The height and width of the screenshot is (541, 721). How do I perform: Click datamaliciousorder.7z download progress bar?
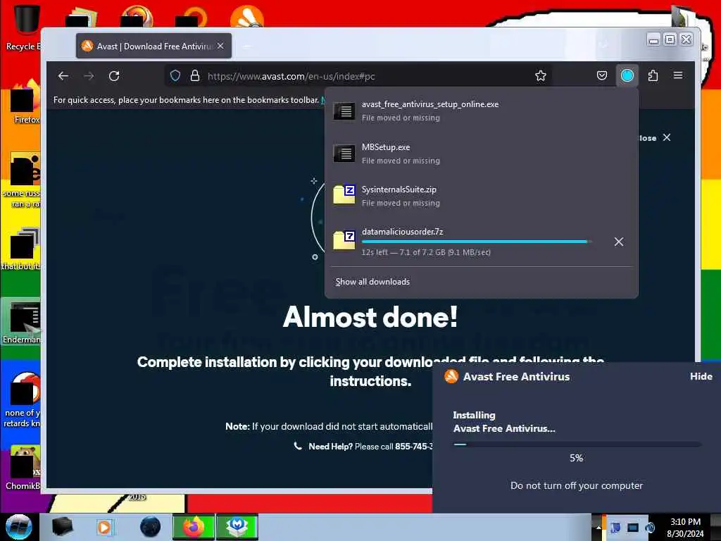point(477,242)
